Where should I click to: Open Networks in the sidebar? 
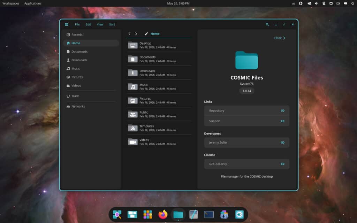(x=91, y=107)
